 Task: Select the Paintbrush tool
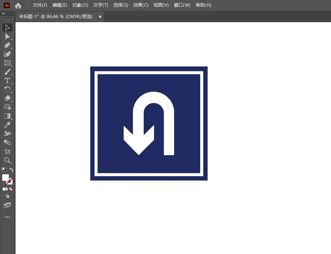point(7,72)
